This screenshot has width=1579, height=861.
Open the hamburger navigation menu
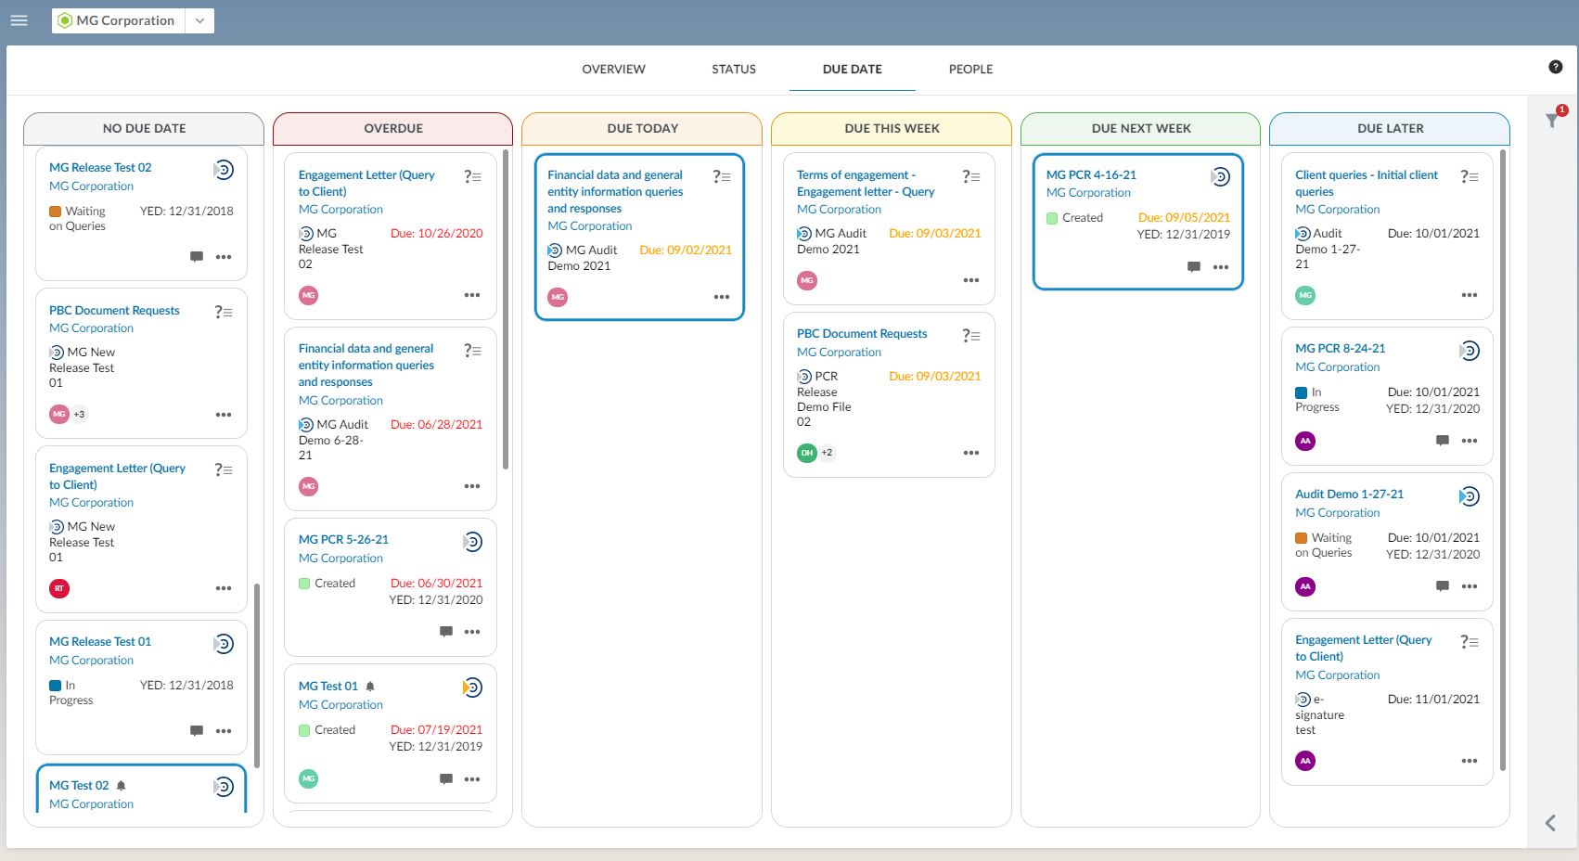point(19,20)
